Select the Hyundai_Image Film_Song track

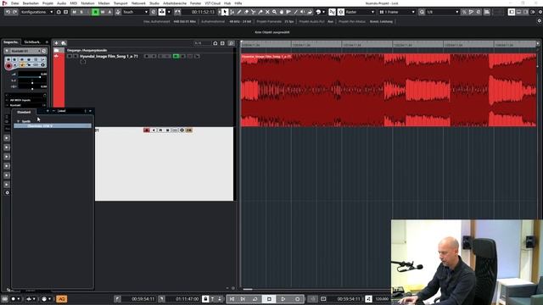pos(109,56)
